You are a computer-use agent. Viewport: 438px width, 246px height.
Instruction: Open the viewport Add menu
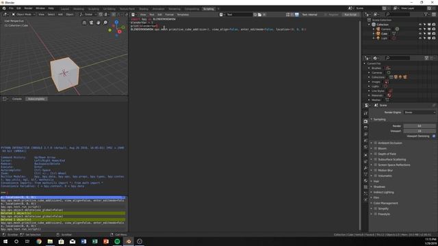coord(60,14)
